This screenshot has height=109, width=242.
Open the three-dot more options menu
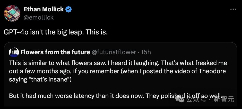(x=233, y=9)
